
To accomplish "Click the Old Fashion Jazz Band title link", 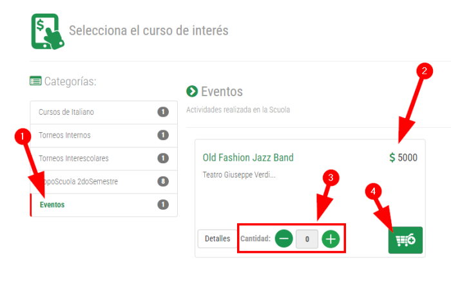I will tap(248, 157).
